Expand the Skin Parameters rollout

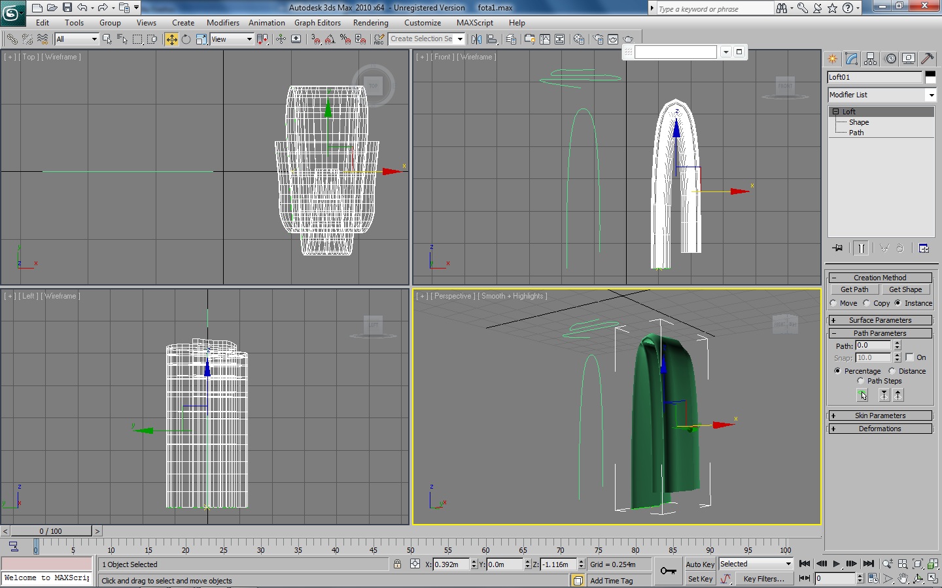(880, 416)
